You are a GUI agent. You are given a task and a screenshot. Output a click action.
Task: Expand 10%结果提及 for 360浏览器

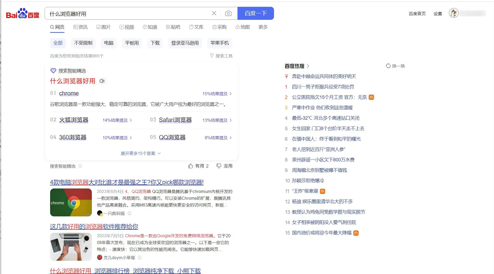tap(117, 138)
